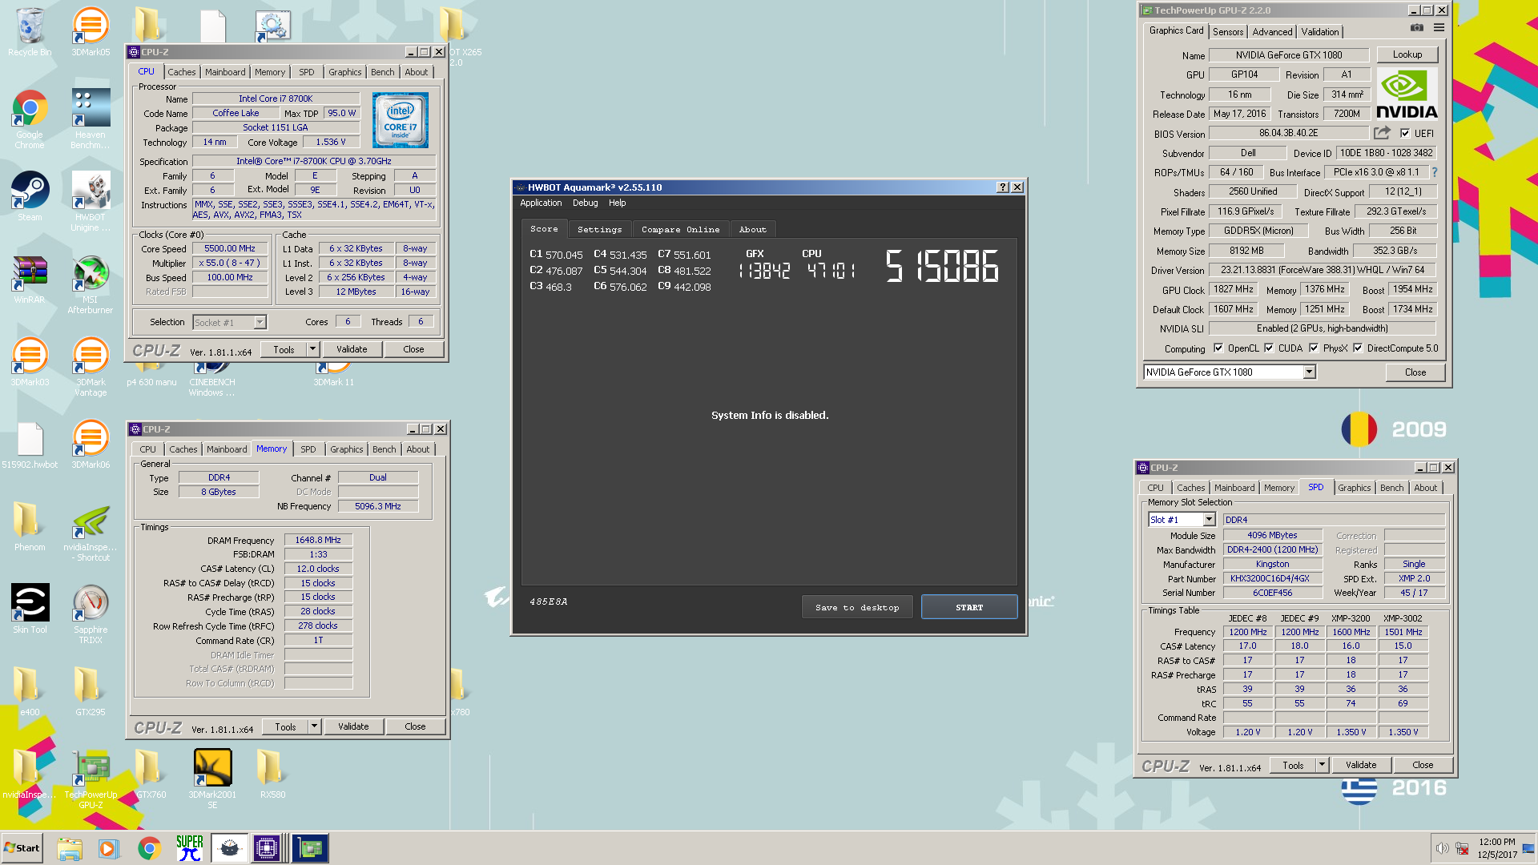Expand the Tools dropdown arrow in SPD CPU-Z window

[x=1322, y=765]
